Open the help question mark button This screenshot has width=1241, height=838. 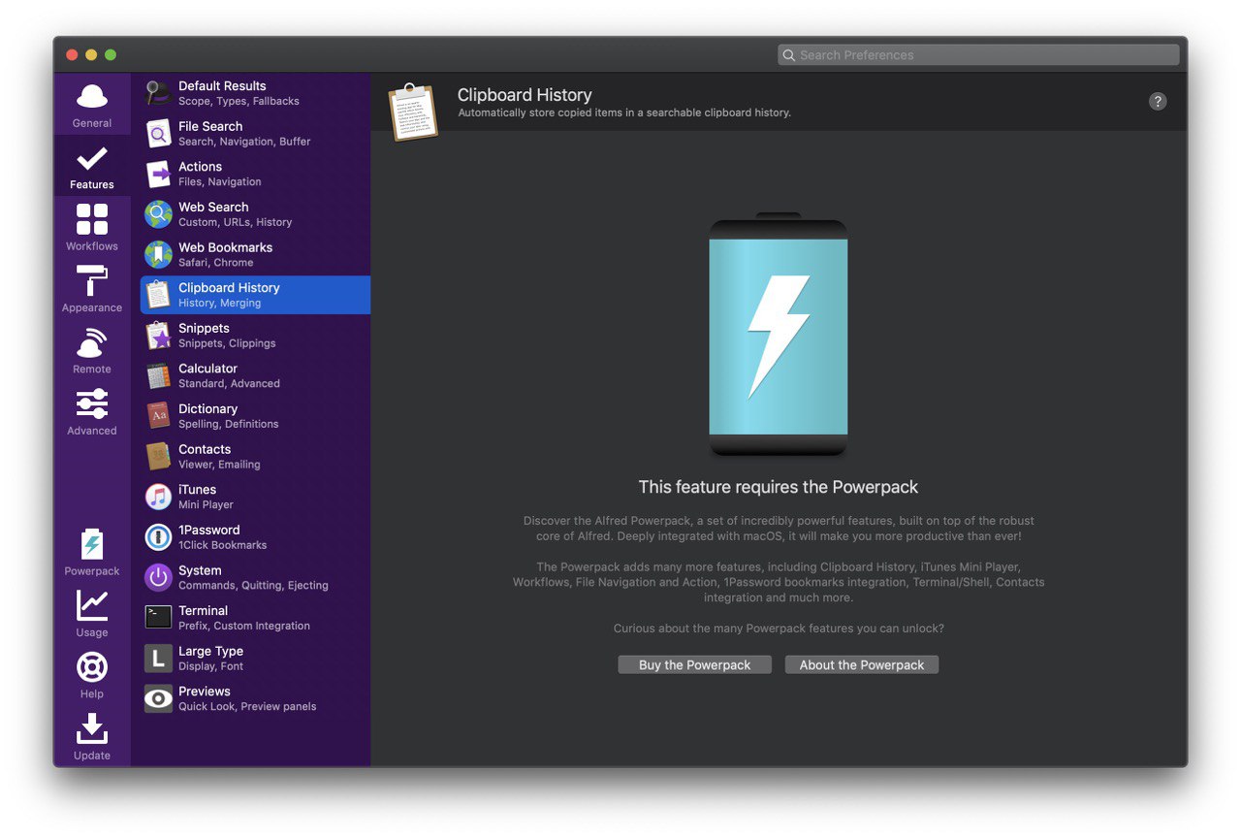click(x=1158, y=102)
